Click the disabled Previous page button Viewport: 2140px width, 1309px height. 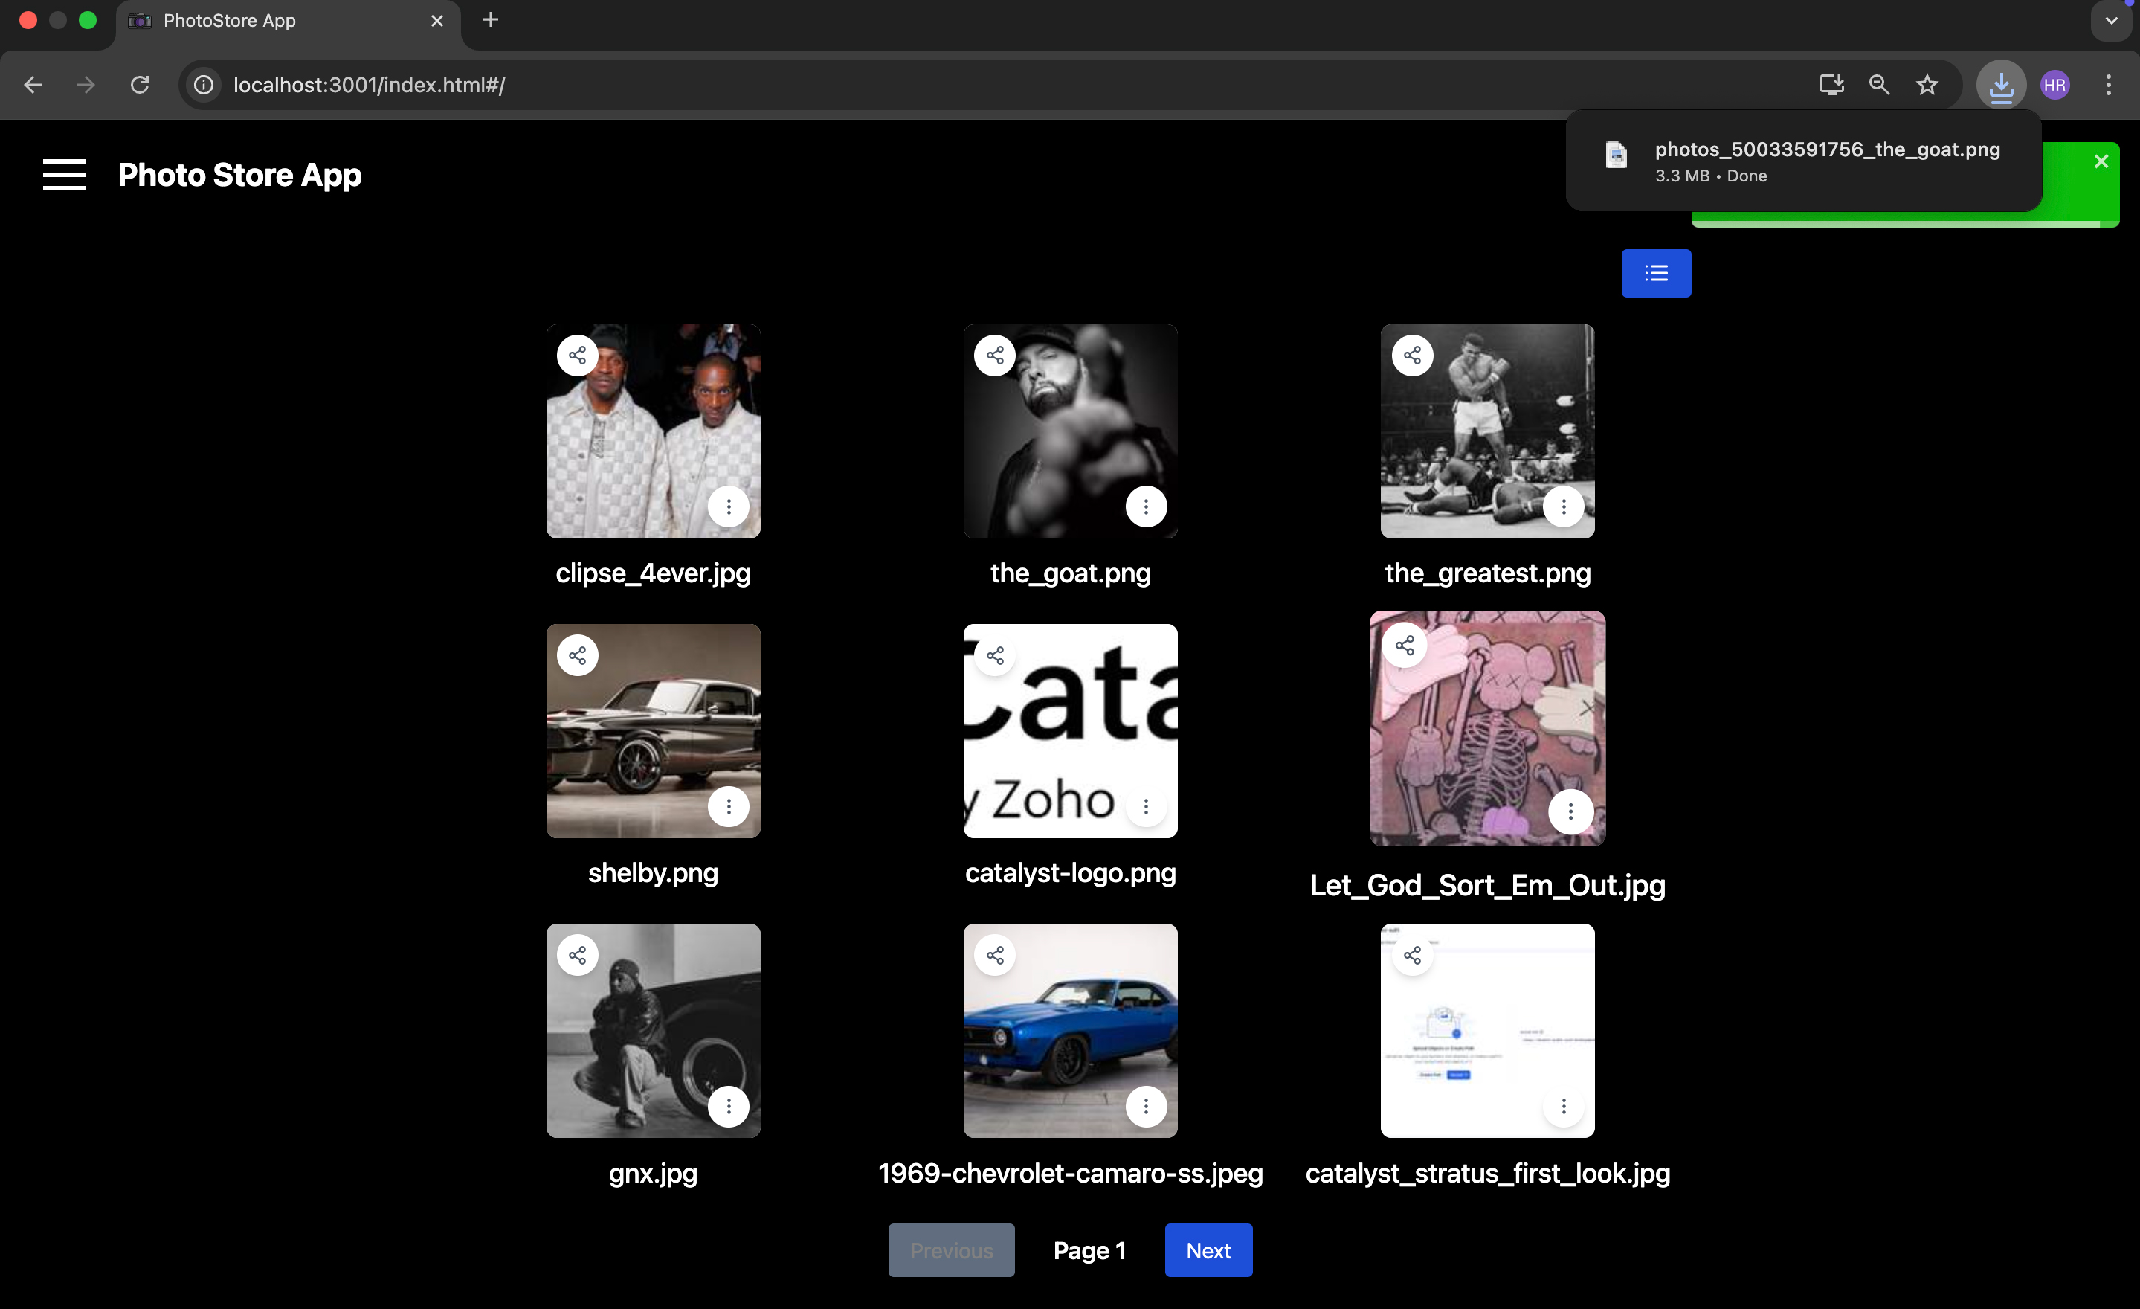pos(951,1250)
